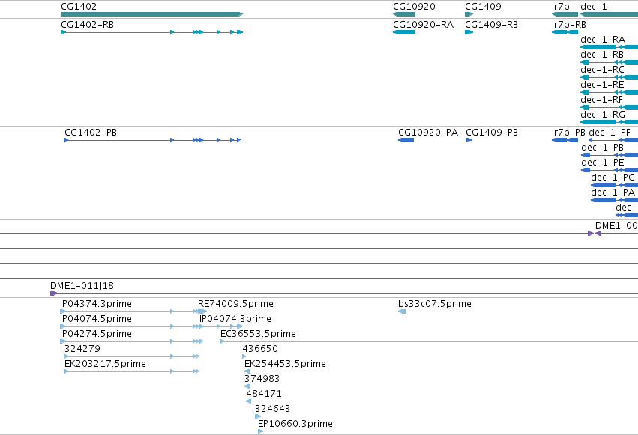Click the DME1-011J18 BAC feature

[344, 293]
